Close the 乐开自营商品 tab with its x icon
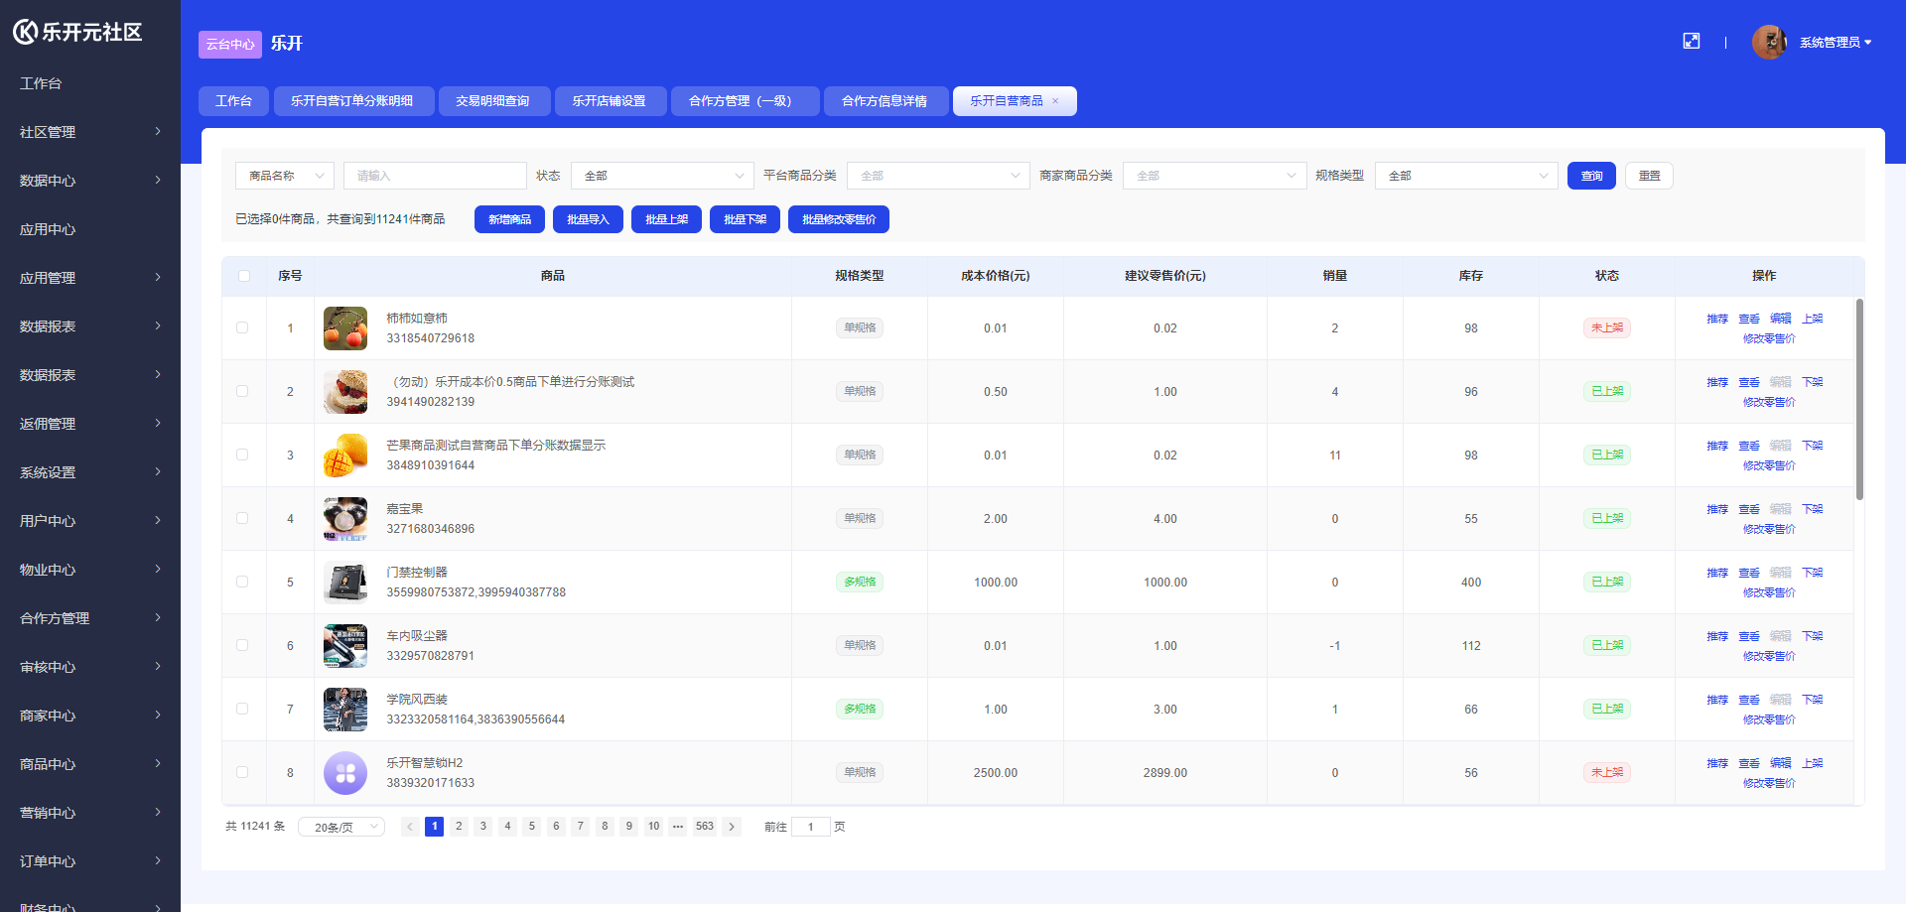The width and height of the screenshot is (1906, 912). 1055,101
